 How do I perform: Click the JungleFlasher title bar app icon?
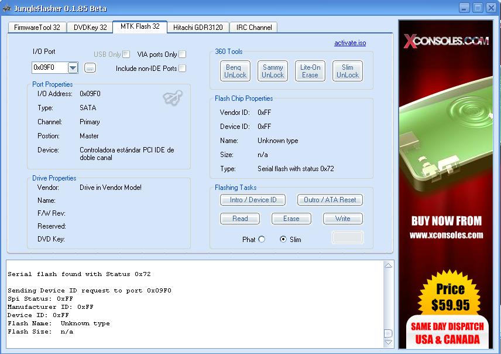[x=7, y=8]
